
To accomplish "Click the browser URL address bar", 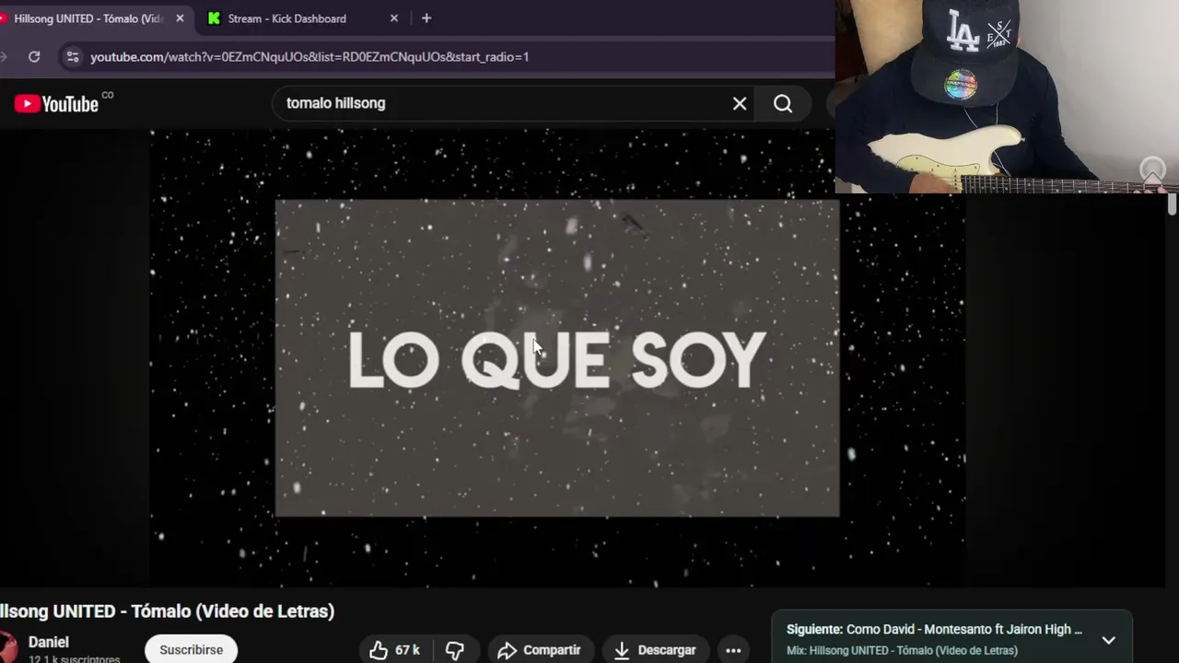I will point(442,56).
